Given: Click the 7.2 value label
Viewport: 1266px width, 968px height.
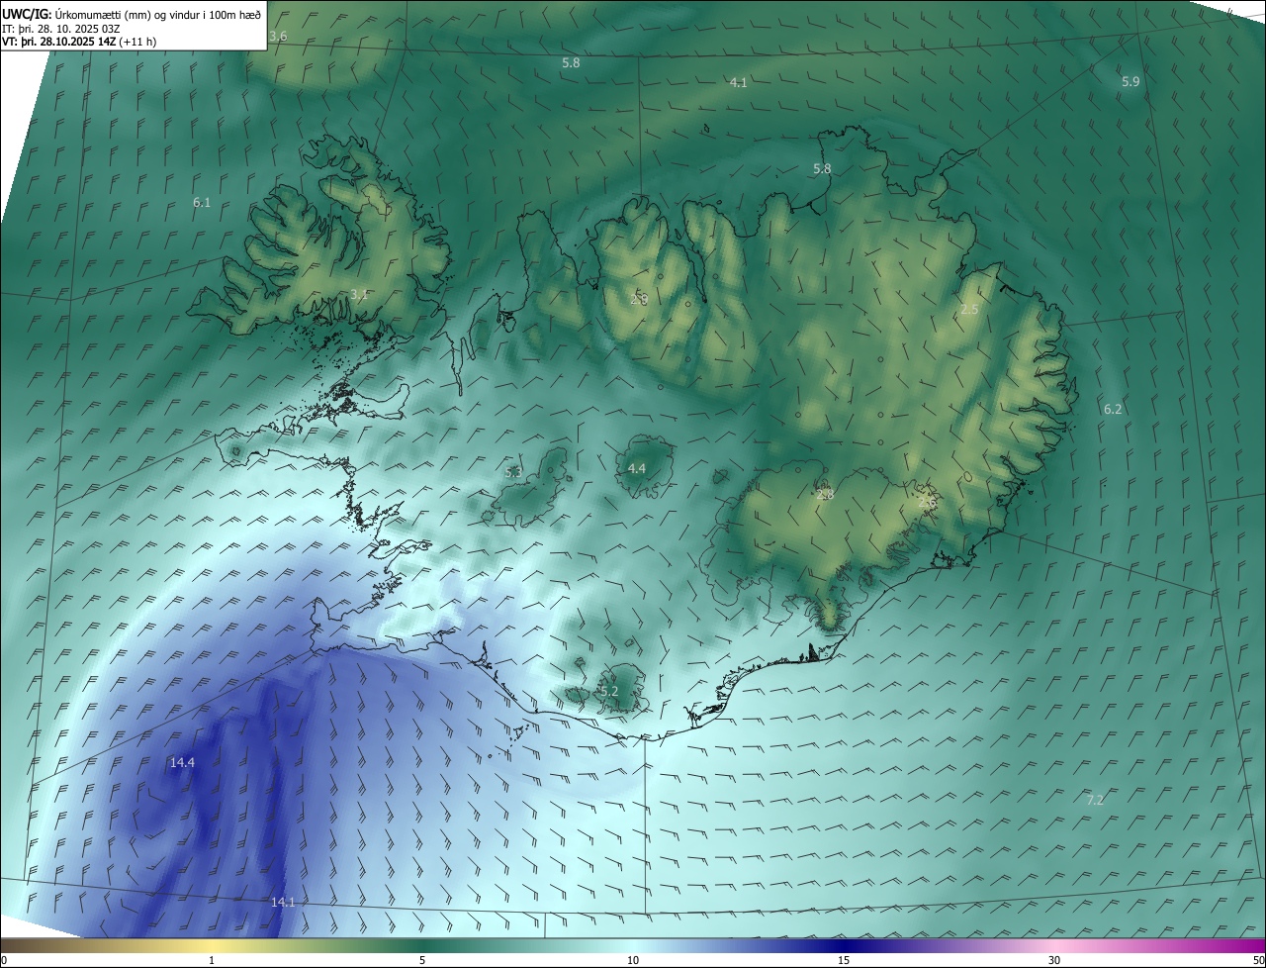Looking at the screenshot, I should point(1095,800).
